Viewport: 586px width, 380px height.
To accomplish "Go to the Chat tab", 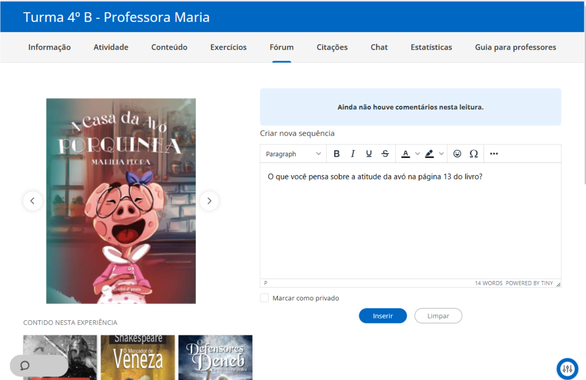I will tap(379, 47).
